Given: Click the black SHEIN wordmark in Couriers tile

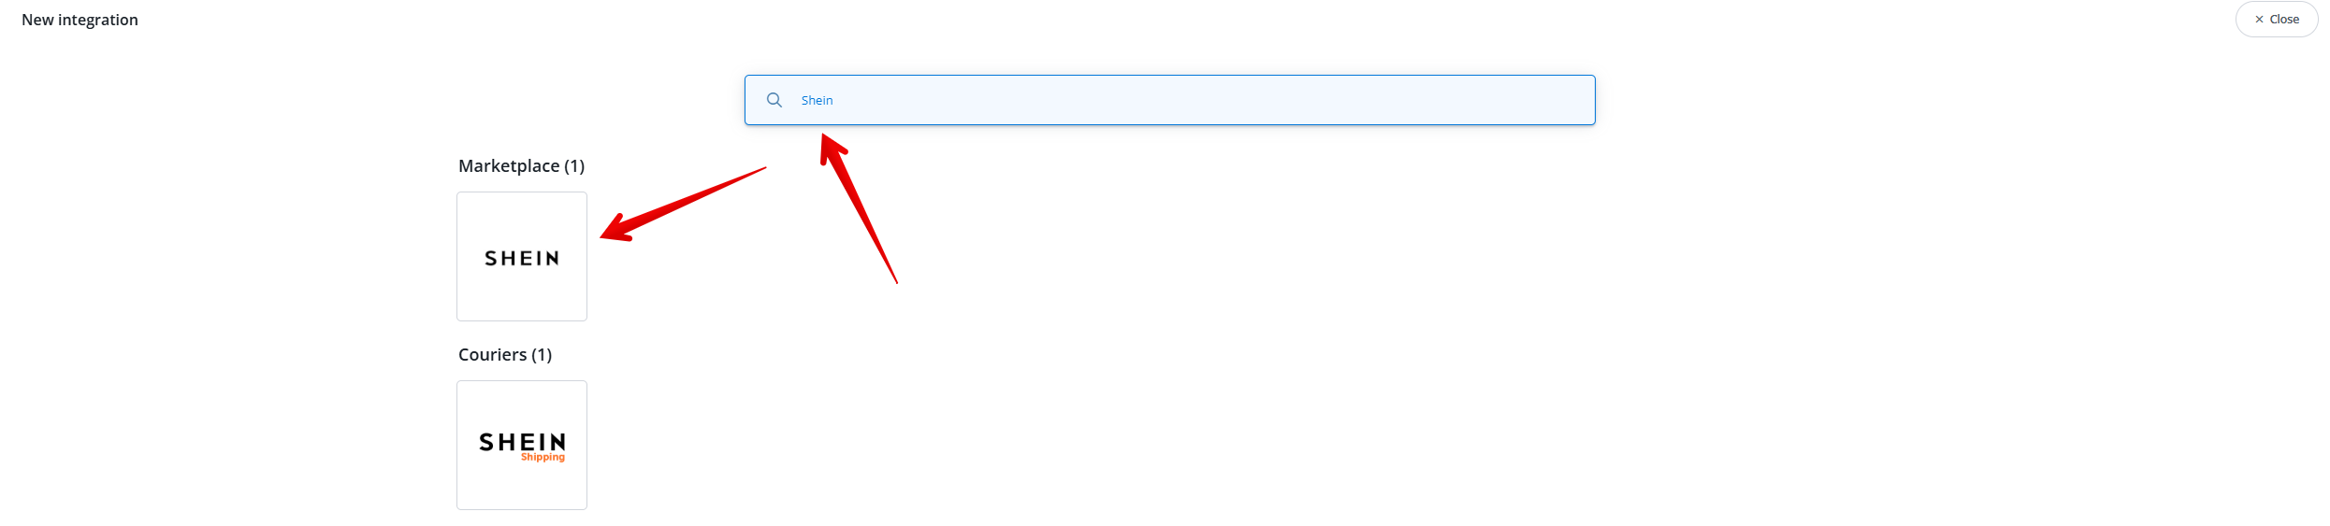Looking at the screenshot, I should 522,441.
